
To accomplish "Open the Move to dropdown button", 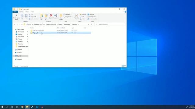I will point(42,17).
